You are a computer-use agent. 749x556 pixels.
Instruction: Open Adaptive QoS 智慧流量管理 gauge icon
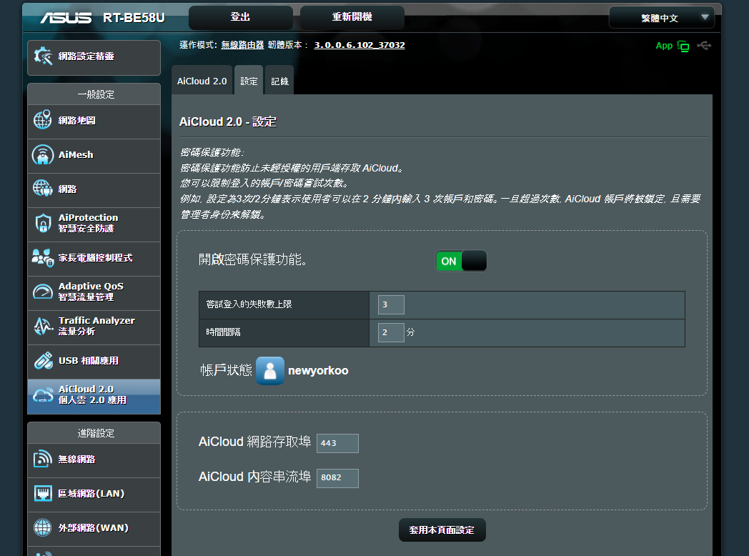pos(42,292)
